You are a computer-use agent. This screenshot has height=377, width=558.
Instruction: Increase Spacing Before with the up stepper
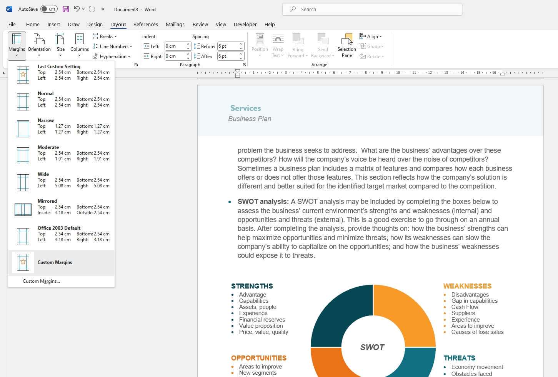[242, 44]
